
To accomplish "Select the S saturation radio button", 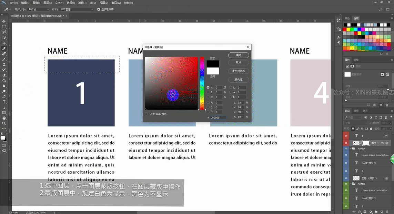I will [x=208, y=92].
